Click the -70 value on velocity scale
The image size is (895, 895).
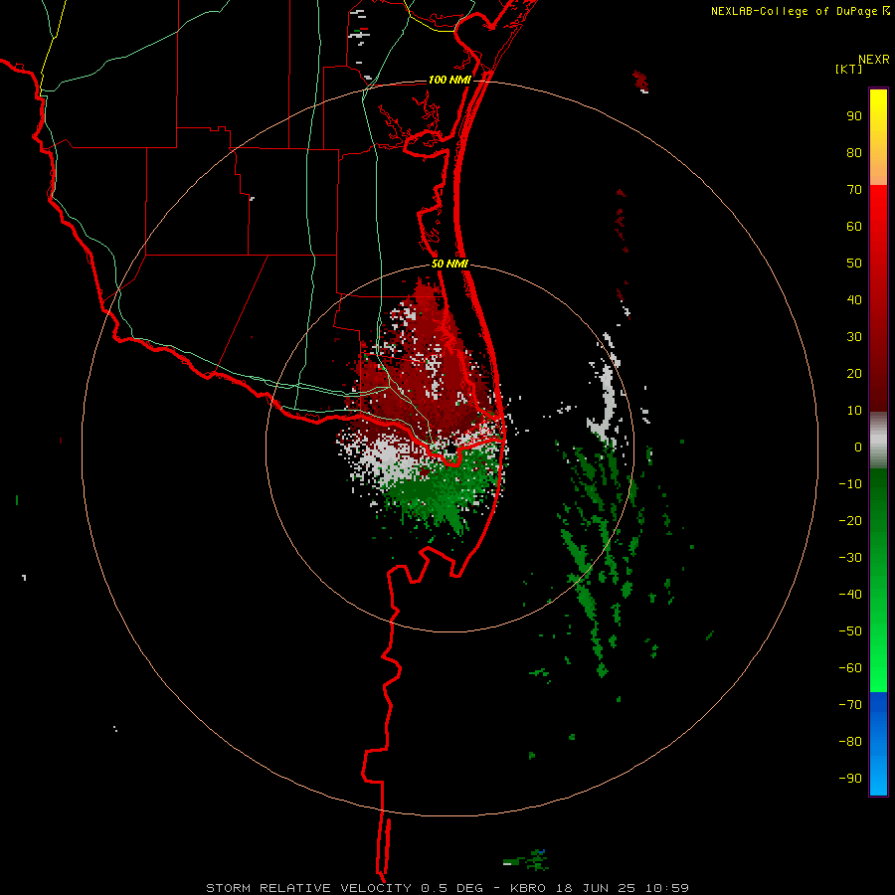(850, 705)
